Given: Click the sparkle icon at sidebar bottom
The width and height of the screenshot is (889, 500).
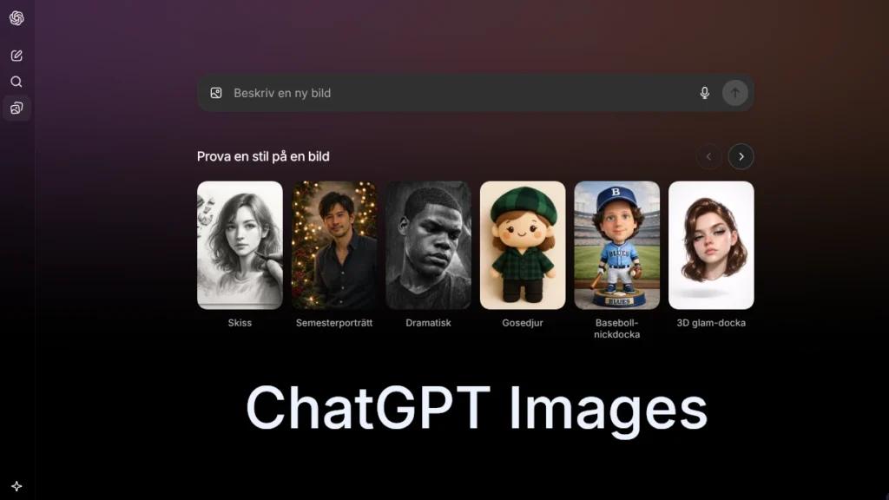Looking at the screenshot, I should click(16, 486).
